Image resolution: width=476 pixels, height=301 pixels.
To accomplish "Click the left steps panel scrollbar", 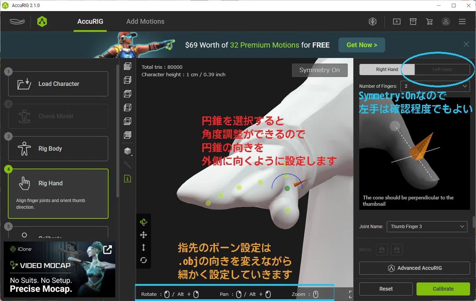I will tap(117, 130).
